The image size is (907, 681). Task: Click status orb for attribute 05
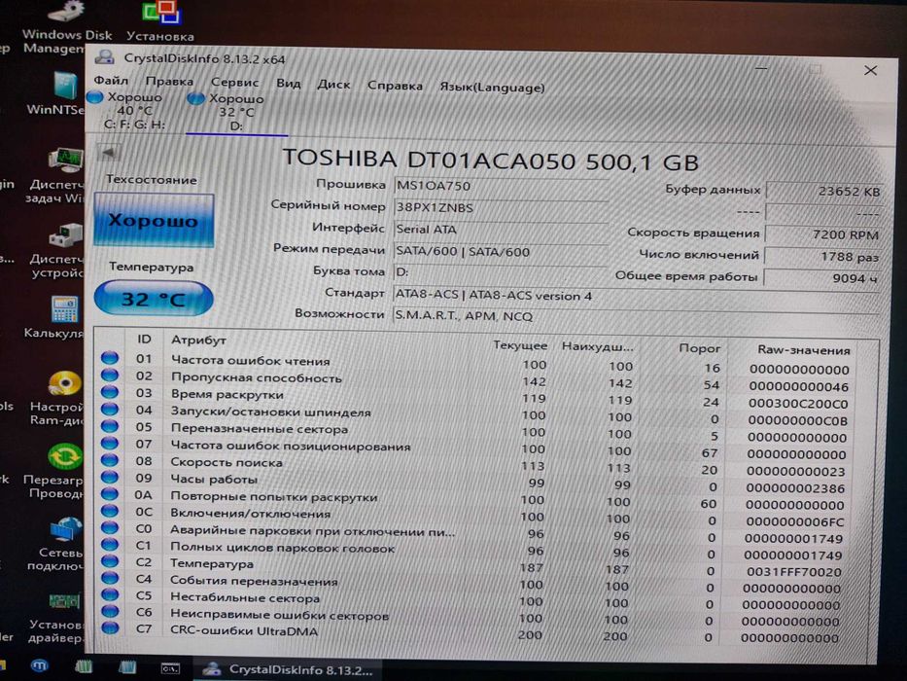tap(110, 426)
